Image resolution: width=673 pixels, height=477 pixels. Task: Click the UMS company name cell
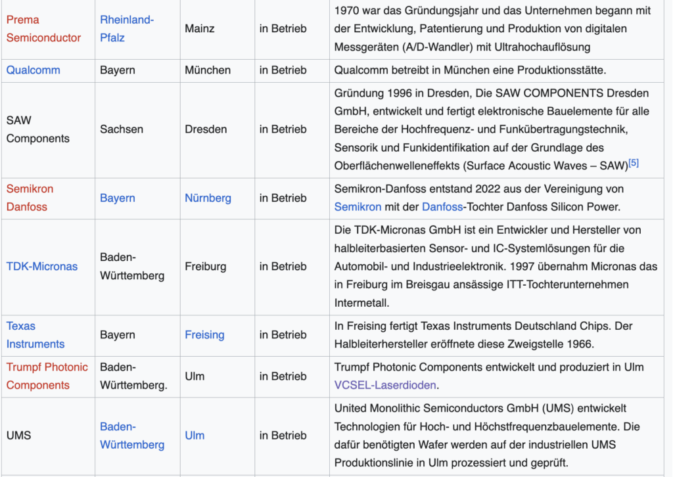[18, 435]
